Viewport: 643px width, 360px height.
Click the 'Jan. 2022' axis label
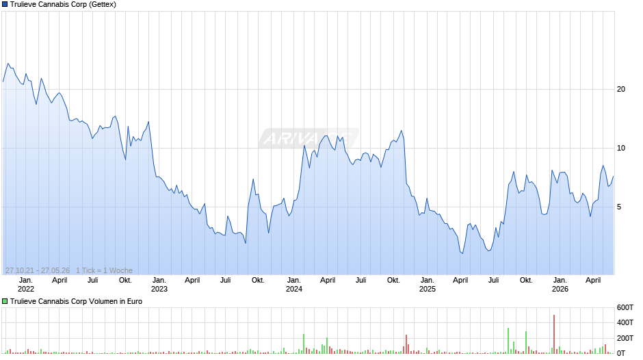26,285
